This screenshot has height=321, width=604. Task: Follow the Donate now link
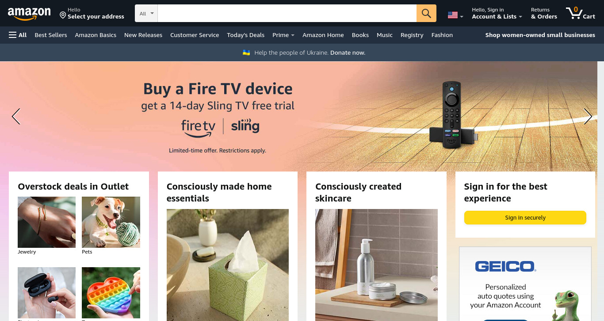(x=348, y=52)
